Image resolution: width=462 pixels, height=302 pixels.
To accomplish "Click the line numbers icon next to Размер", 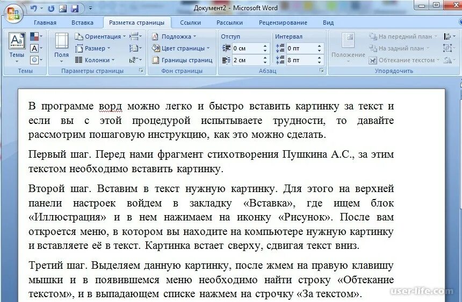I will (133, 48).
